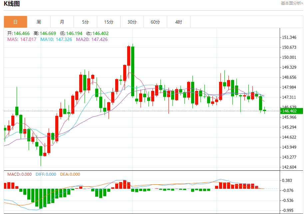Open the 5分 interval tab
The width and height of the screenshot is (305, 214).
pos(85,22)
